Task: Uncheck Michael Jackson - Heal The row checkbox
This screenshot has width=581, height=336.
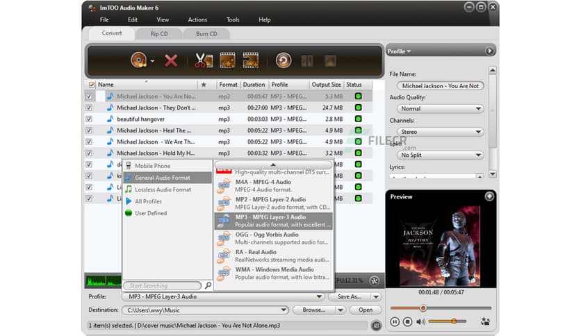Action: pyautogui.click(x=89, y=131)
